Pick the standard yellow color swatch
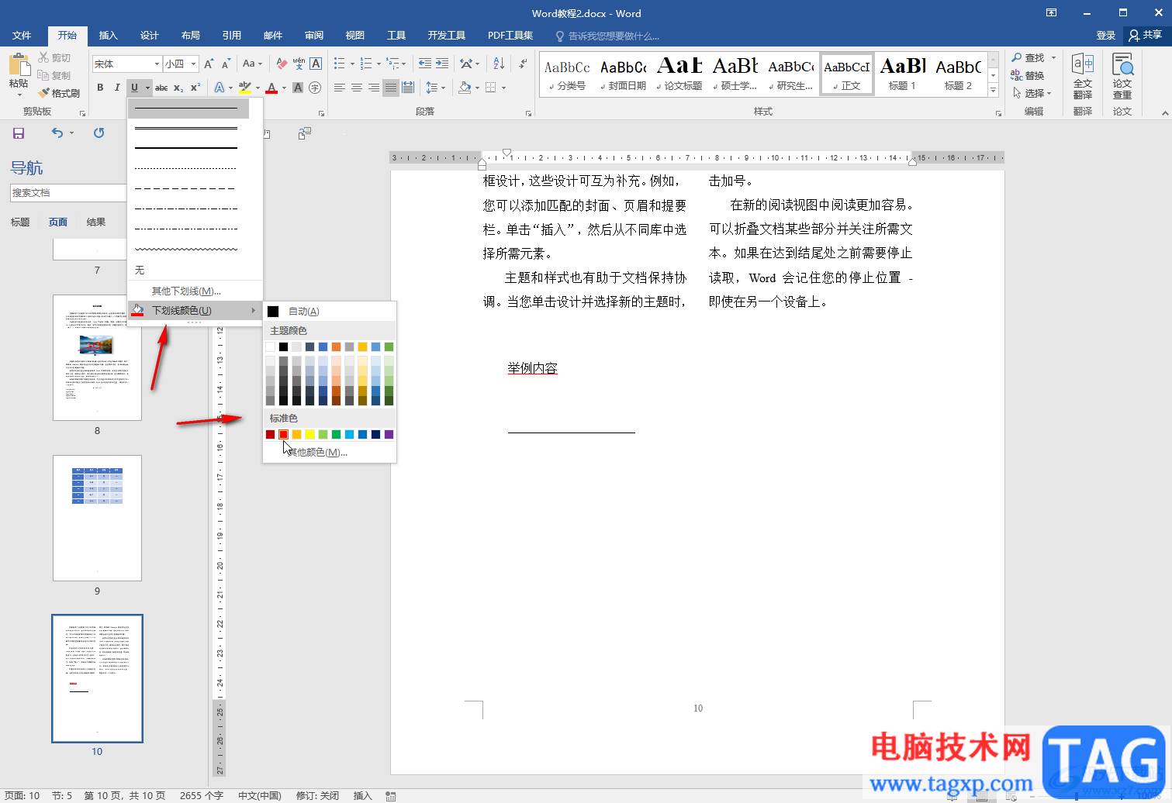This screenshot has height=803, width=1172. 310,434
